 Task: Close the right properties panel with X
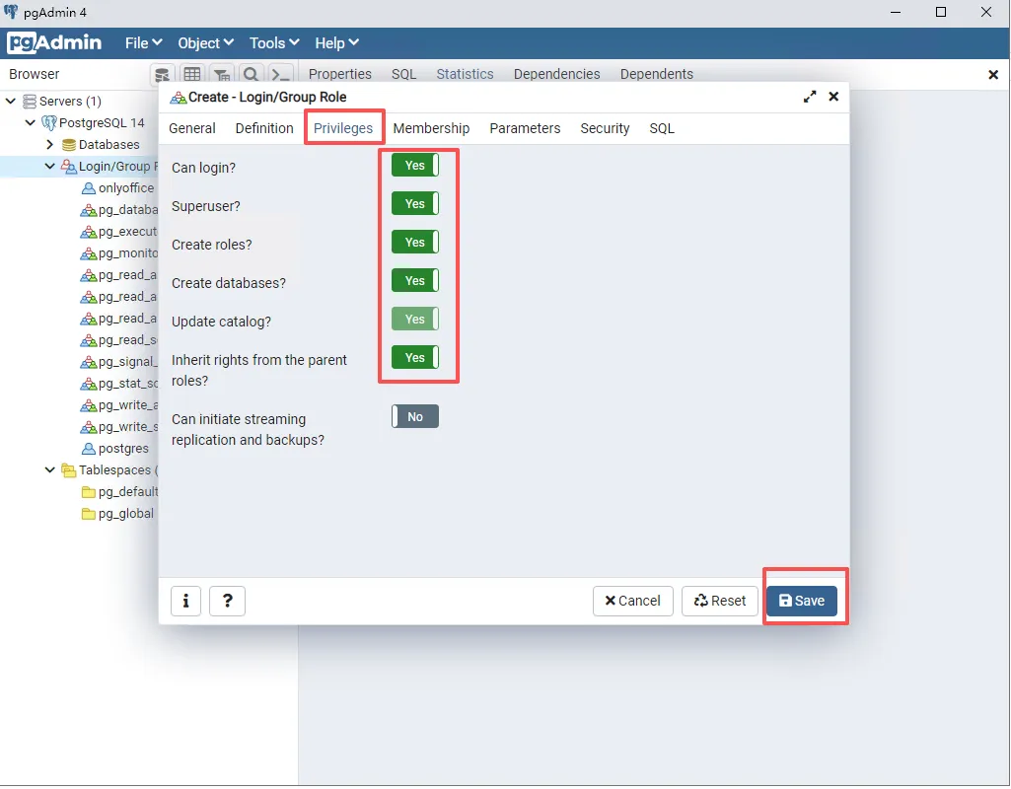tap(993, 75)
